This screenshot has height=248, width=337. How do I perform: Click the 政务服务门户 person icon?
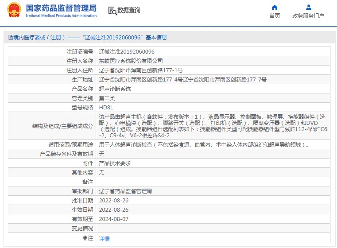tap(308, 7)
